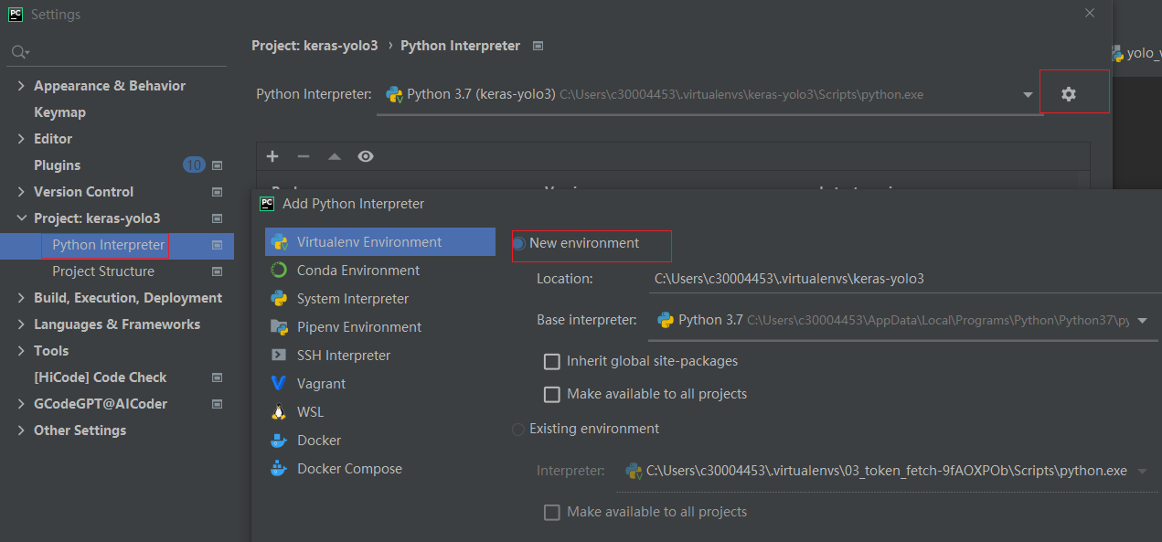Click the remove package minus icon
1162x542 pixels.
(304, 156)
